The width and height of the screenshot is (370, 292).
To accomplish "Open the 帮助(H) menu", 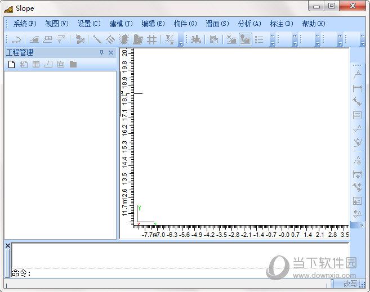I will pos(314,24).
